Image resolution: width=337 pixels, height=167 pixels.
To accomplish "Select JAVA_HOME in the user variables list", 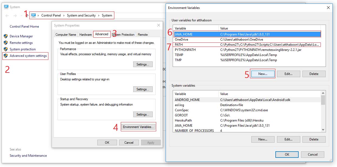I will pos(247,34).
